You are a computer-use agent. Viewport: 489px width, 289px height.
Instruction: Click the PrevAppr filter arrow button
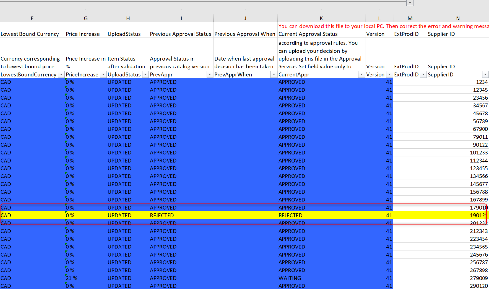209,75
